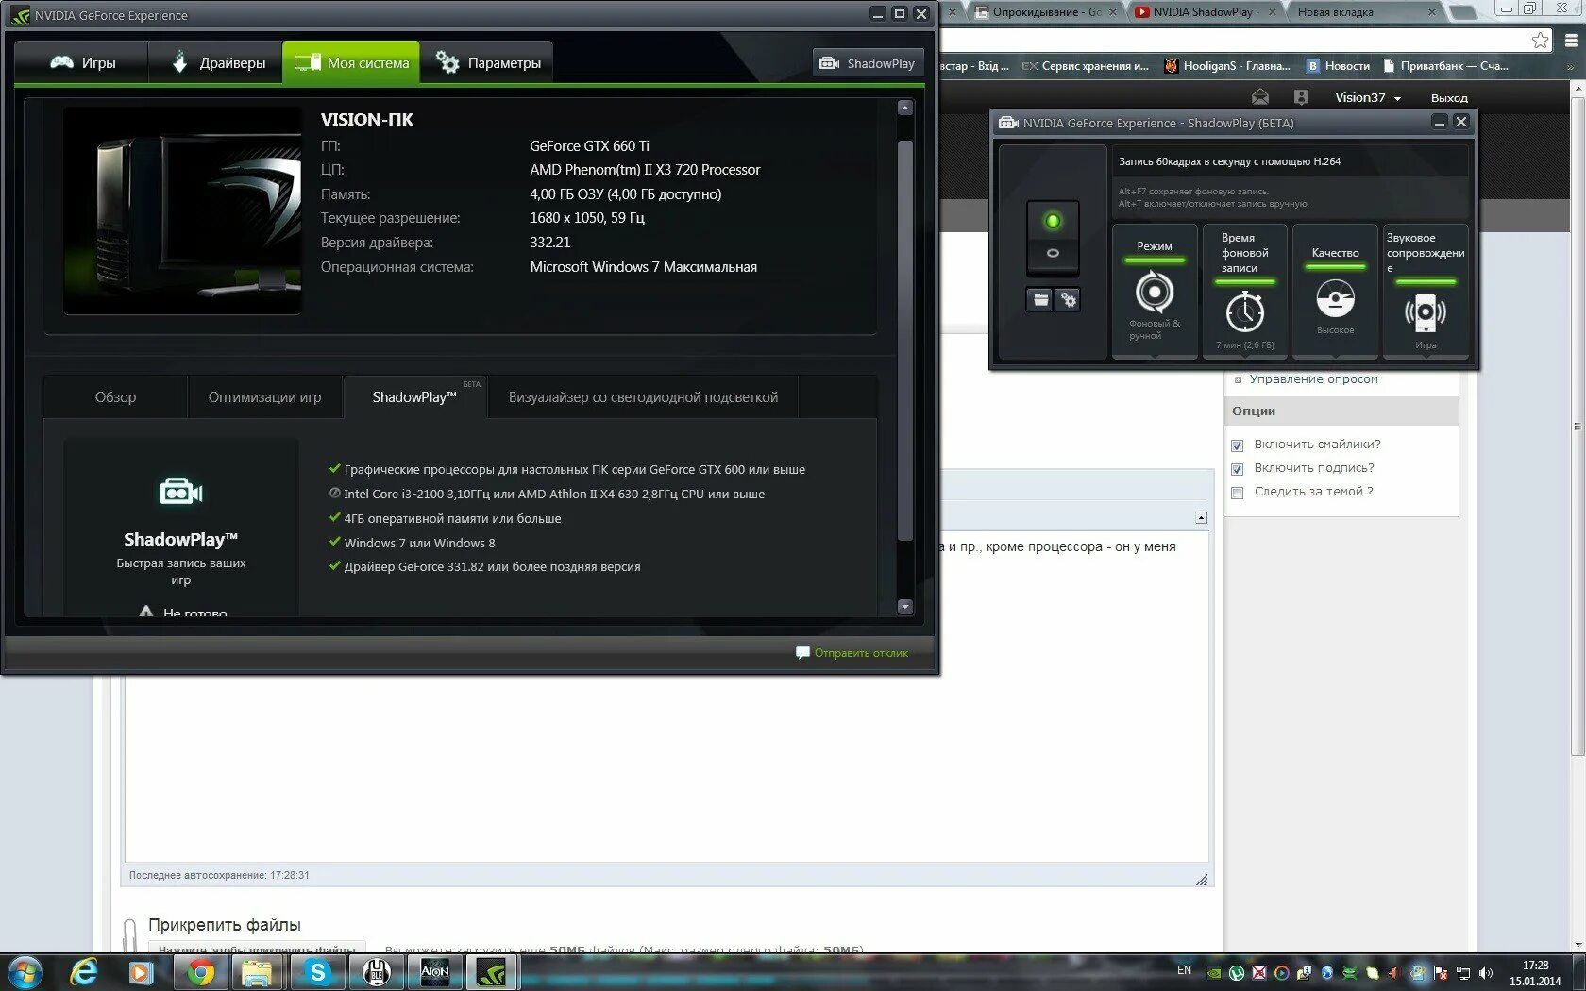This screenshot has height=991, width=1586.
Task: Toggle the Включить смайлики checkbox
Action: click(1237, 445)
